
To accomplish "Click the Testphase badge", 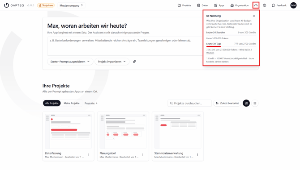I will [46, 5].
